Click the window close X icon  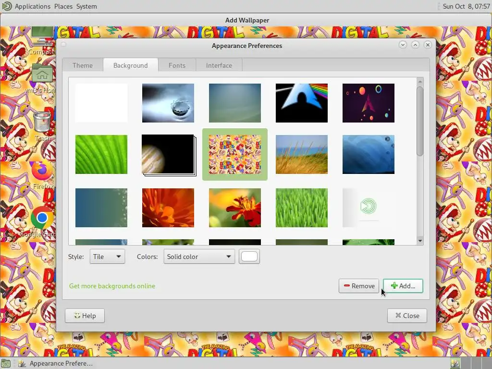[428, 45]
